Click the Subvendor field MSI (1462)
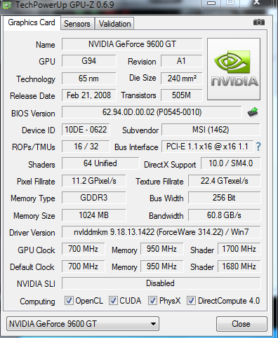 click(211, 130)
